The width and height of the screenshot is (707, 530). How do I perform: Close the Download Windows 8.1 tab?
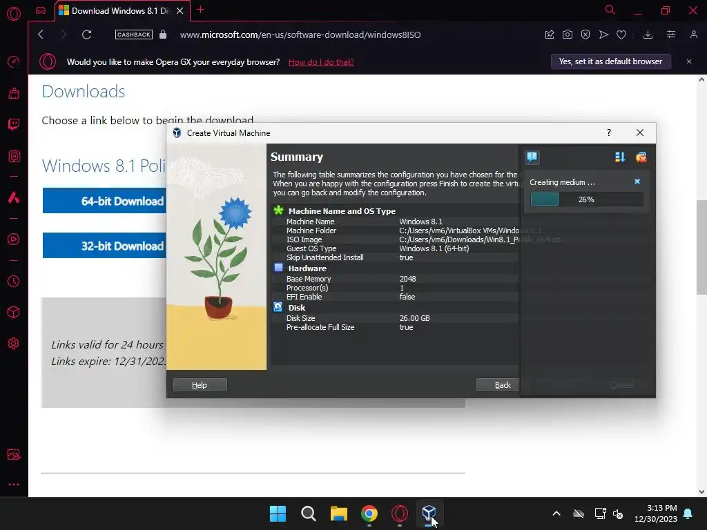pyautogui.click(x=180, y=11)
